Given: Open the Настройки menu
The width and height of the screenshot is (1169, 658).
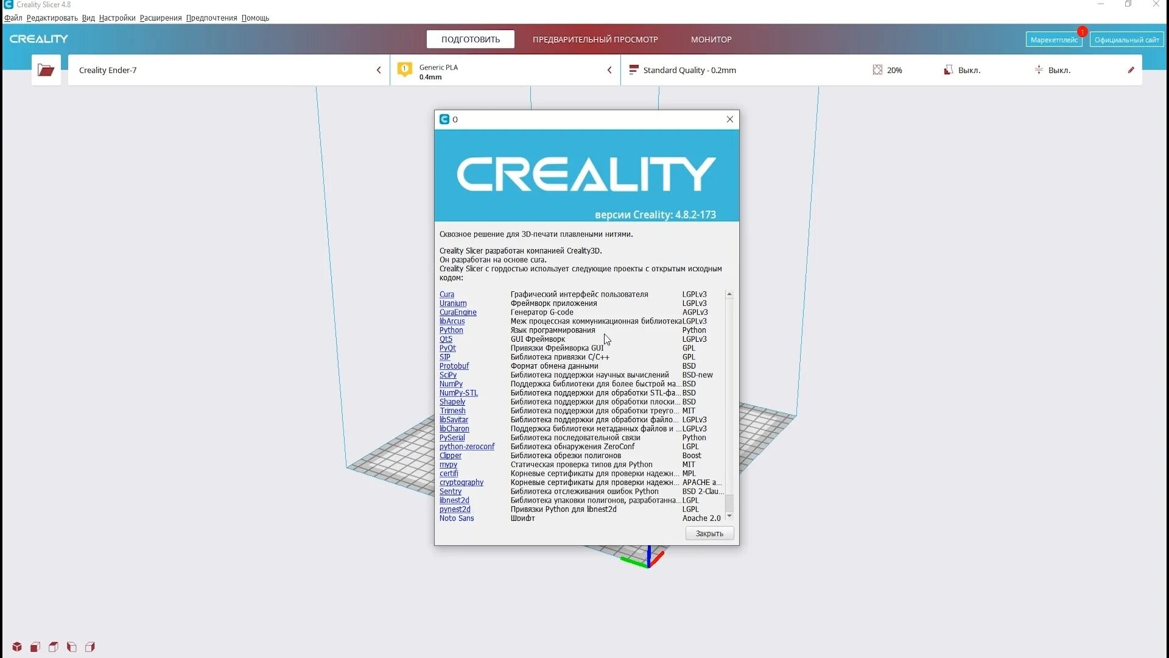Looking at the screenshot, I should [x=117, y=18].
